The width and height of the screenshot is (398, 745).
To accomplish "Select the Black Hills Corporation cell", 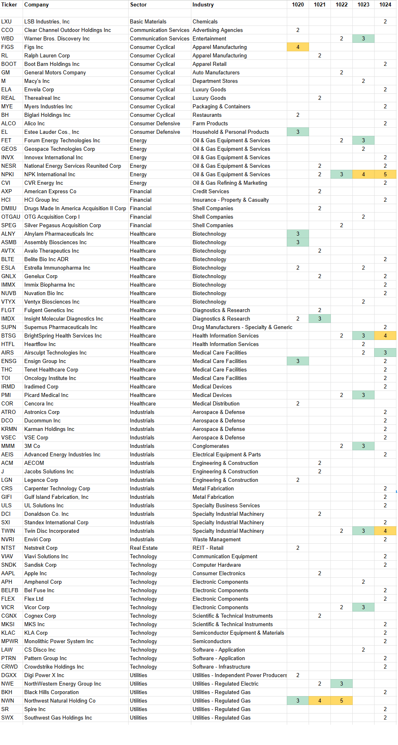I will pyautogui.click(x=76, y=692).
